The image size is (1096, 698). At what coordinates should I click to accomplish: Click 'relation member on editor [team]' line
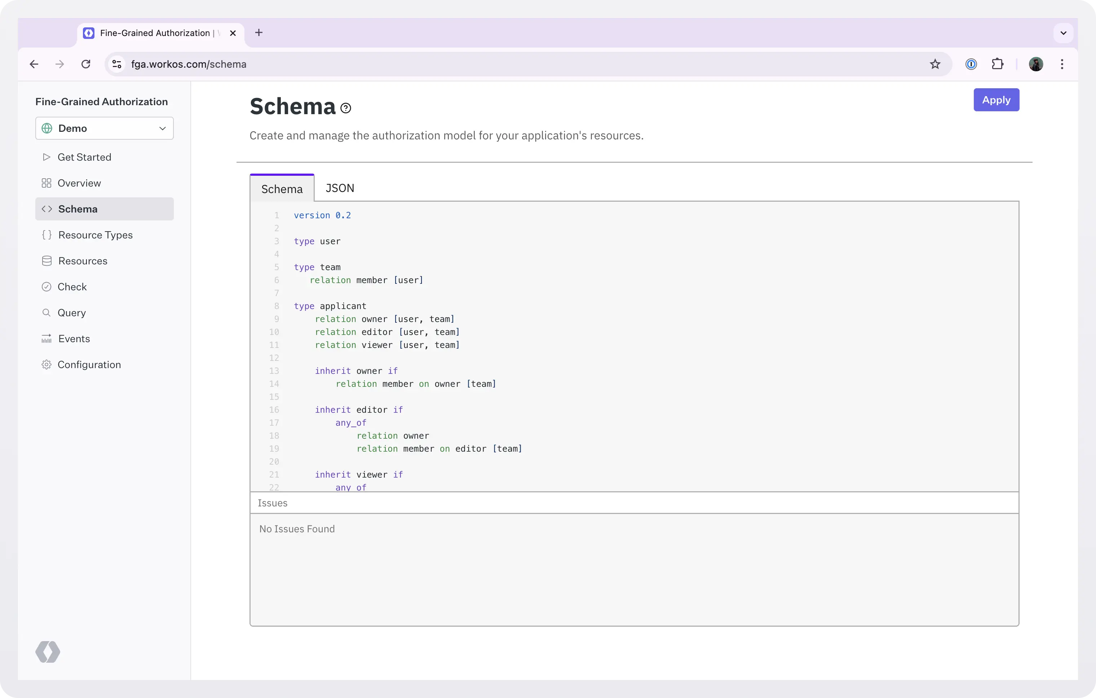click(439, 449)
